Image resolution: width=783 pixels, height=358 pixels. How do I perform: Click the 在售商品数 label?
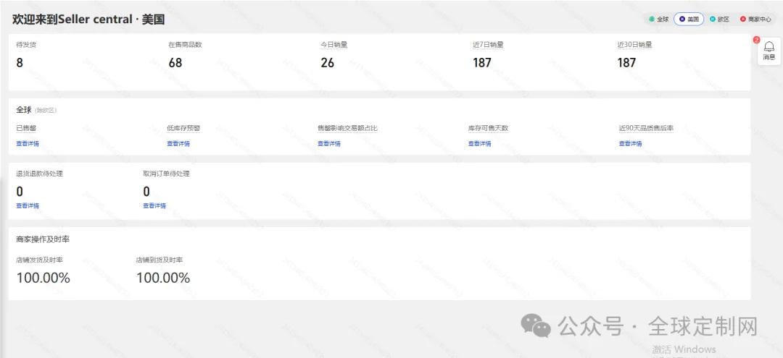pos(185,45)
